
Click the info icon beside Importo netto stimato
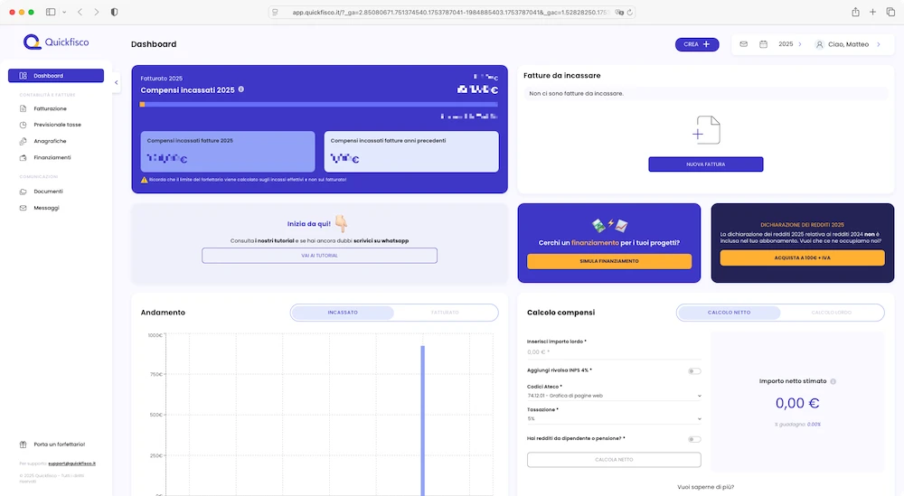pos(833,381)
